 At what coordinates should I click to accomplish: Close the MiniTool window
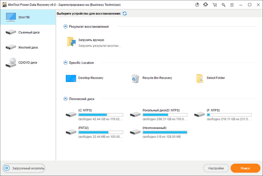[258, 5]
